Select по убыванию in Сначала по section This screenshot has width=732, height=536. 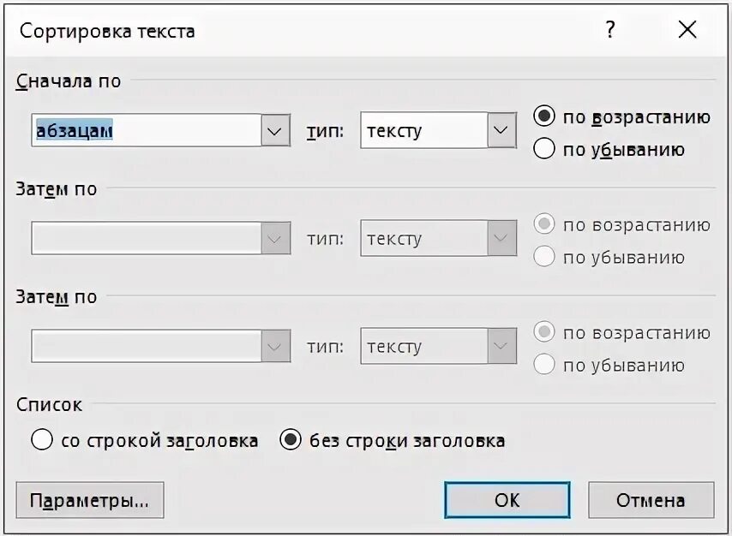[x=544, y=149]
